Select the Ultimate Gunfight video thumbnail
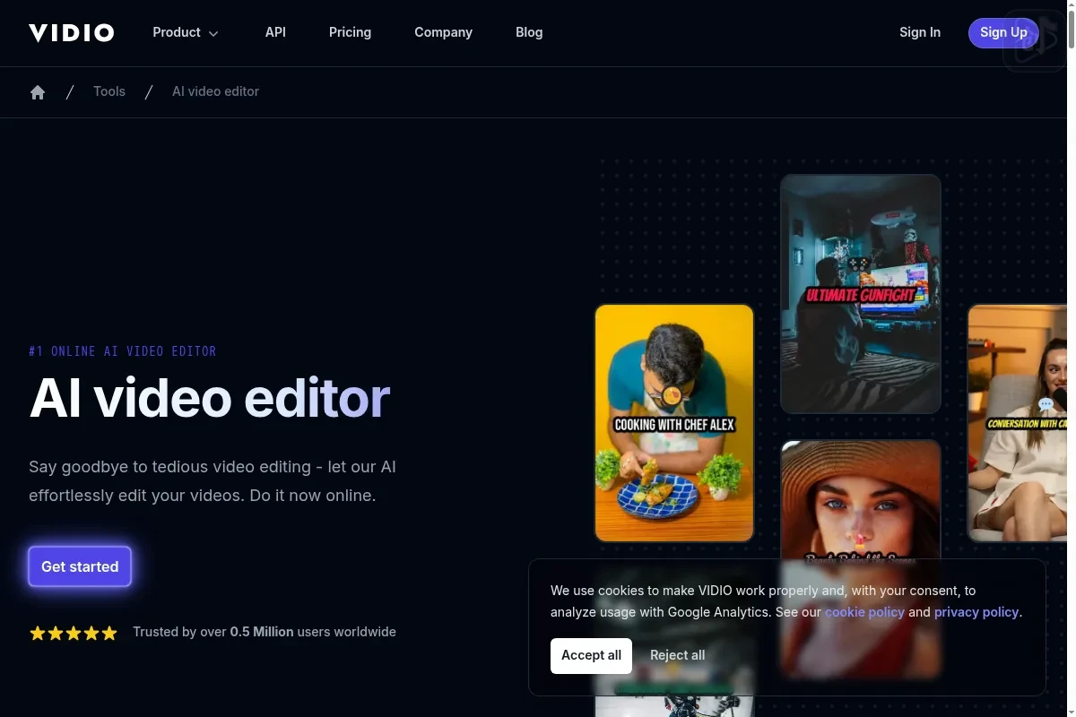This screenshot has width=1076, height=717. 860,293
